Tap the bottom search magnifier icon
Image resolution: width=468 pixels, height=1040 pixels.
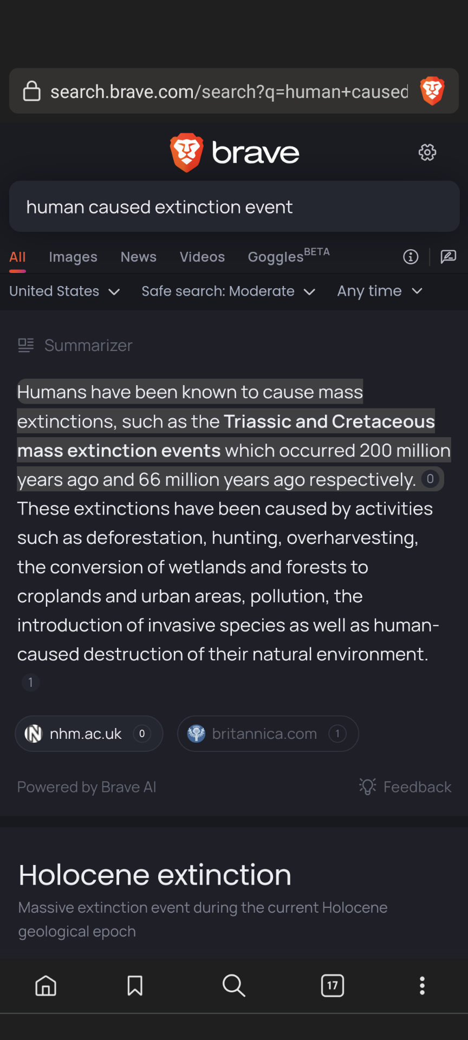pyautogui.click(x=234, y=985)
